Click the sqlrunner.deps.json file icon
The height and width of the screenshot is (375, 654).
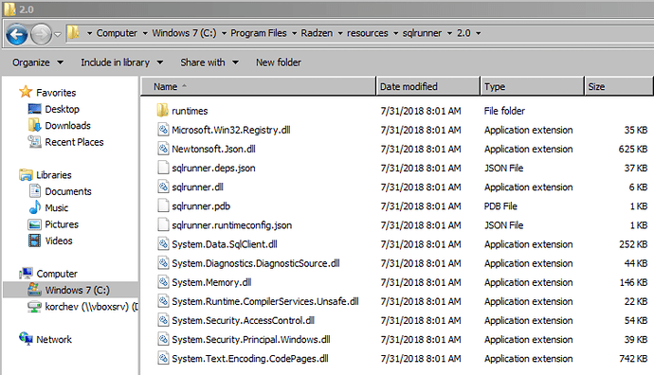163,168
